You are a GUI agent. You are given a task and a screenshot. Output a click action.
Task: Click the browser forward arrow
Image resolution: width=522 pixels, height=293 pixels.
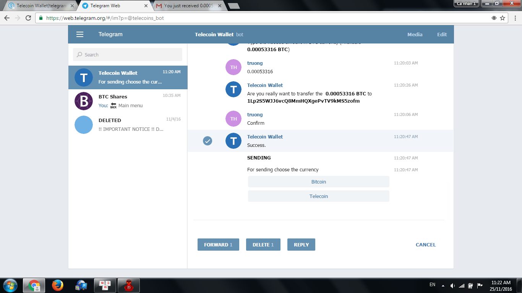(18, 18)
